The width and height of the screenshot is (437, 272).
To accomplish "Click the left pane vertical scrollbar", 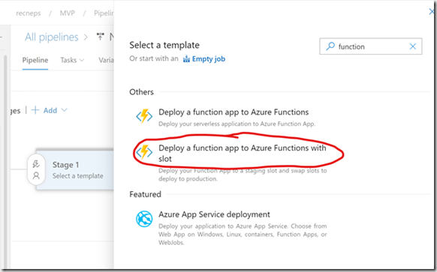I will [x=5, y=161].
